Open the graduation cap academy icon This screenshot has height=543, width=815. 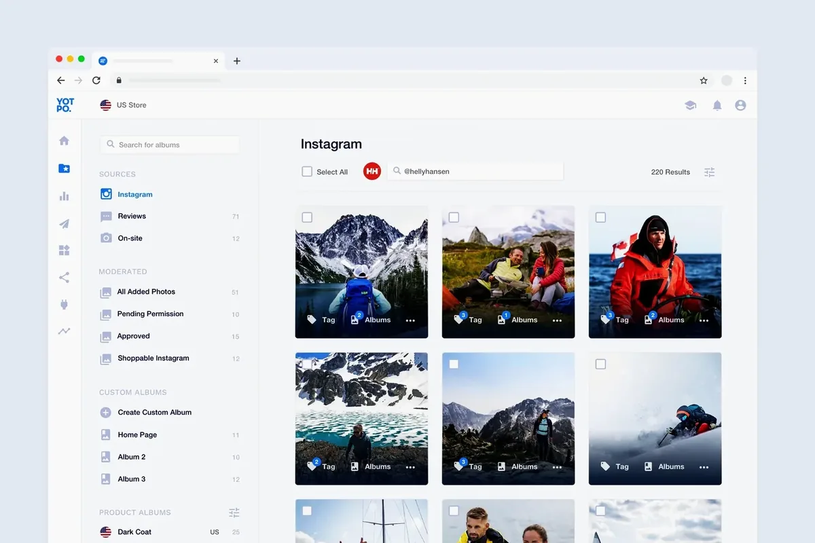(x=691, y=105)
